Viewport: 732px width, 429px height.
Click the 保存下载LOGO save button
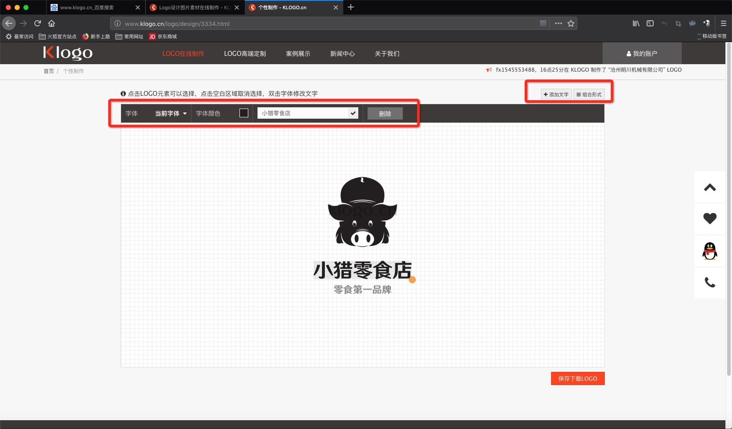[578, 378]
